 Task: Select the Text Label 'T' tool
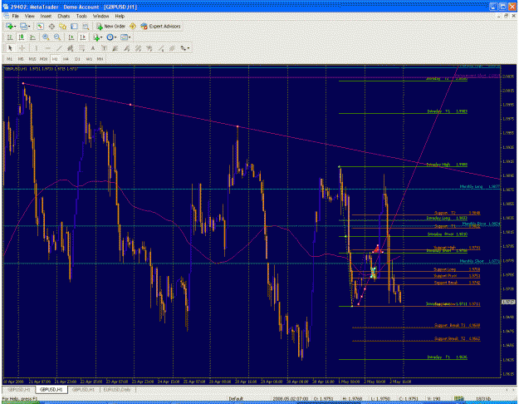click(x=104, y=48)
